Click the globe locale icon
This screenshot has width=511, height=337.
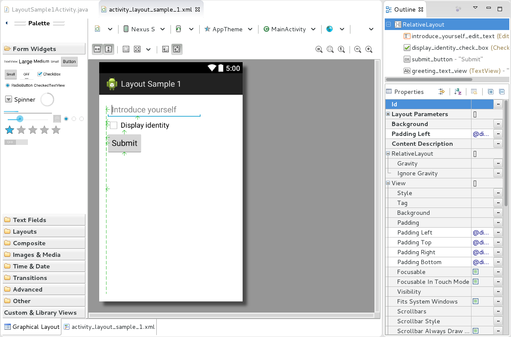pos(329,29)
